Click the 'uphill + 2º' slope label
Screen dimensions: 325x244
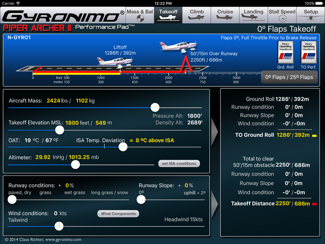coord(195,193)
